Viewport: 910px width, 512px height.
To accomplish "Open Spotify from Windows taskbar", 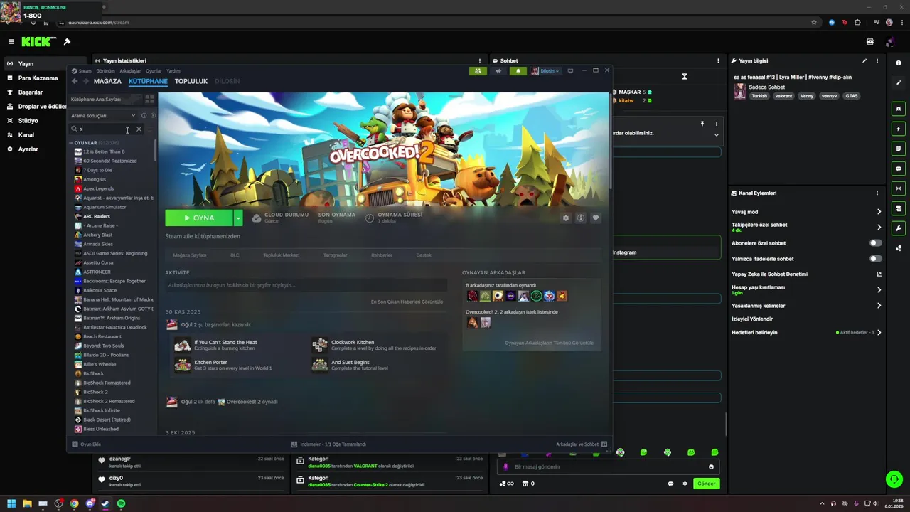I will click(121, 503).
